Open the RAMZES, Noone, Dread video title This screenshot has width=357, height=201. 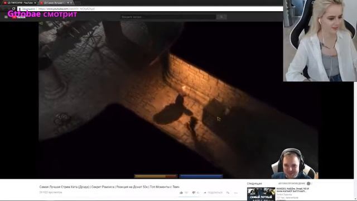(x=292, y=190)
